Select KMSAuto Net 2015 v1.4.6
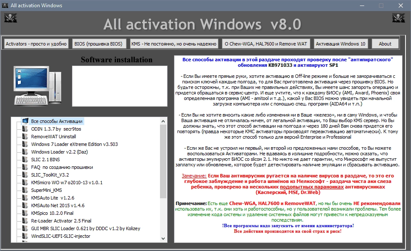411x251 pixels. [58, 205]
